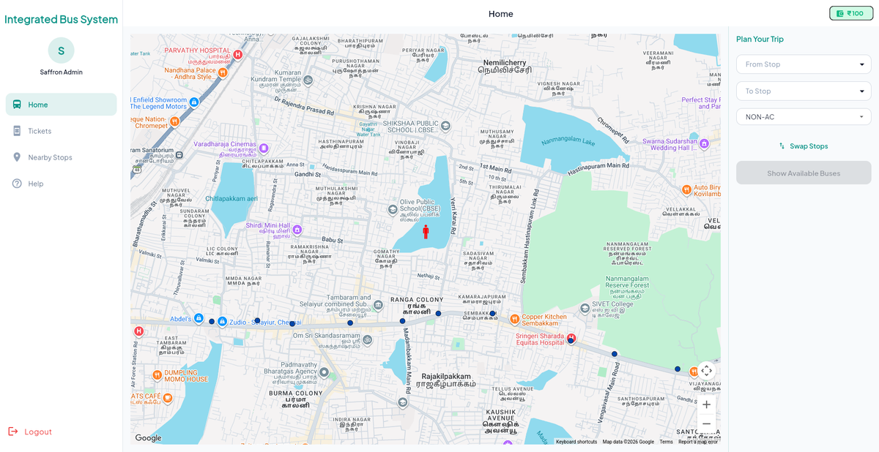Click the red person location marker
Image resolution: width=879 pixels, height=452 pixels.
(426, 232)
